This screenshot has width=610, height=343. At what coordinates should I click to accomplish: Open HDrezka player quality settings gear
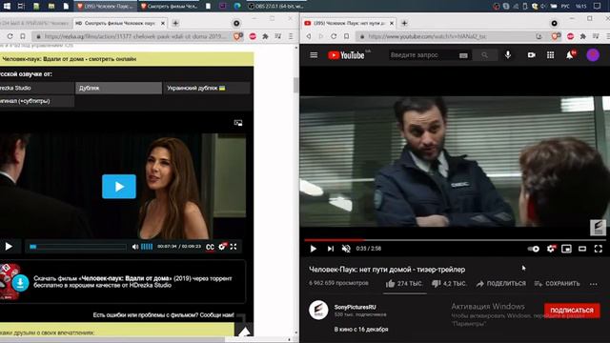click(222, 247)
